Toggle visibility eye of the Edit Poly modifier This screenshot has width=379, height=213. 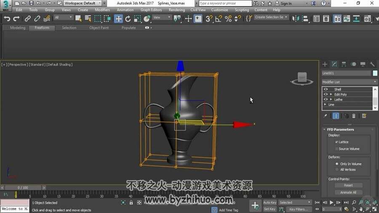pos(326,94)
